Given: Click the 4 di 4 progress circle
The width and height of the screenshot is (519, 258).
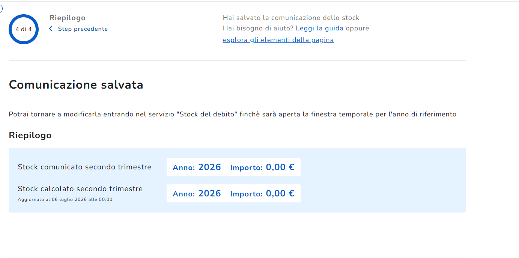Looking at the screenshot, I should [24, 29].
